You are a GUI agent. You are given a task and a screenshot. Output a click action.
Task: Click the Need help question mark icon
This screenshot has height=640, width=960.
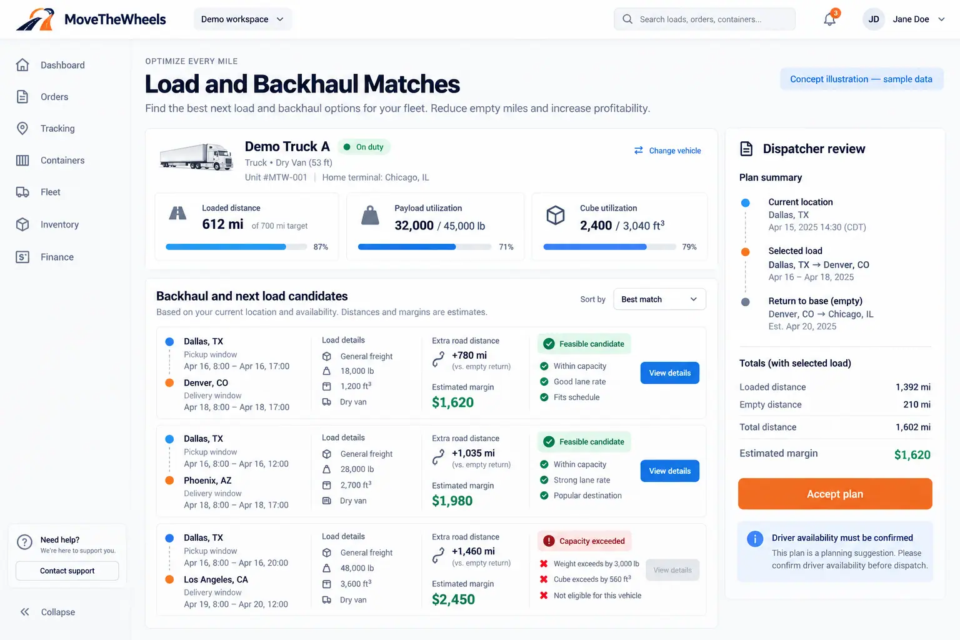tap(24, 542)
